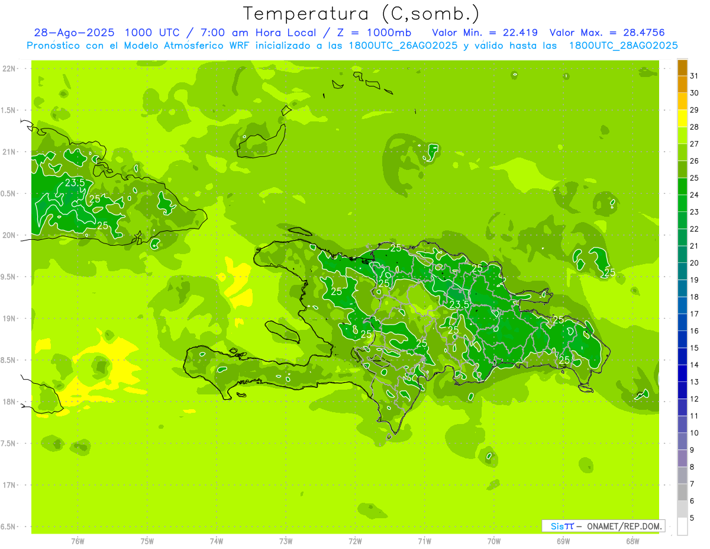Click the "73W" longitude label
Image resolution: width=710 pixels, height=549 pixels.
(286, 541)
